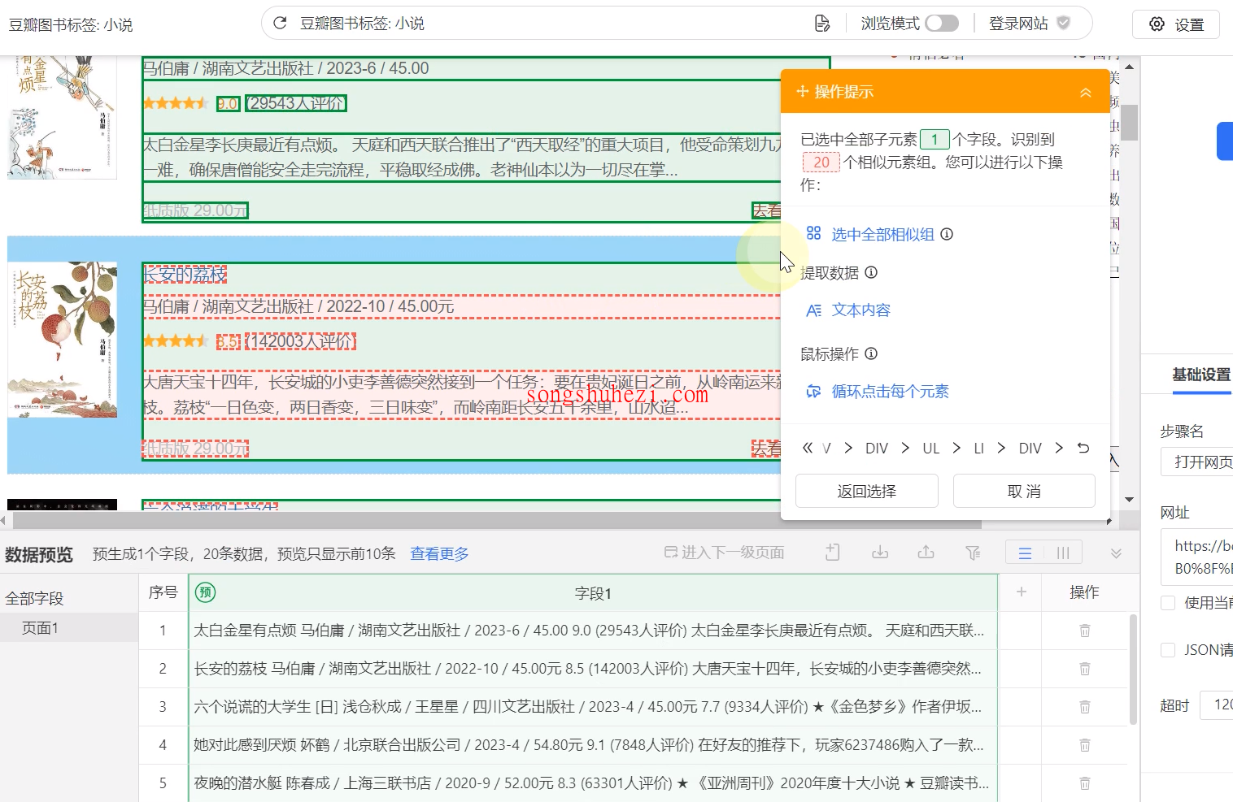Click the download/import icon in preview toolbar
This screenshot has width=1233, height=802.
[x=880, y=553]
